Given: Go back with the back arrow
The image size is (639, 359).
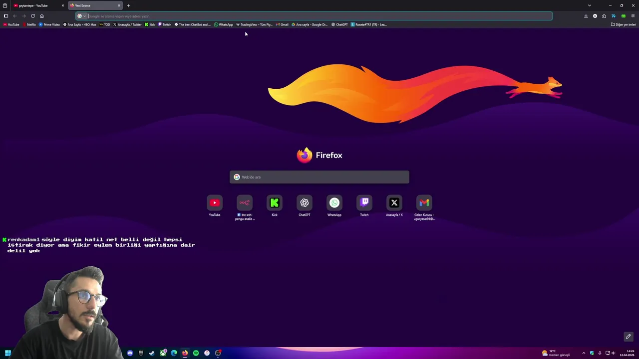Looking at the screenshot, I should (15, 16).
